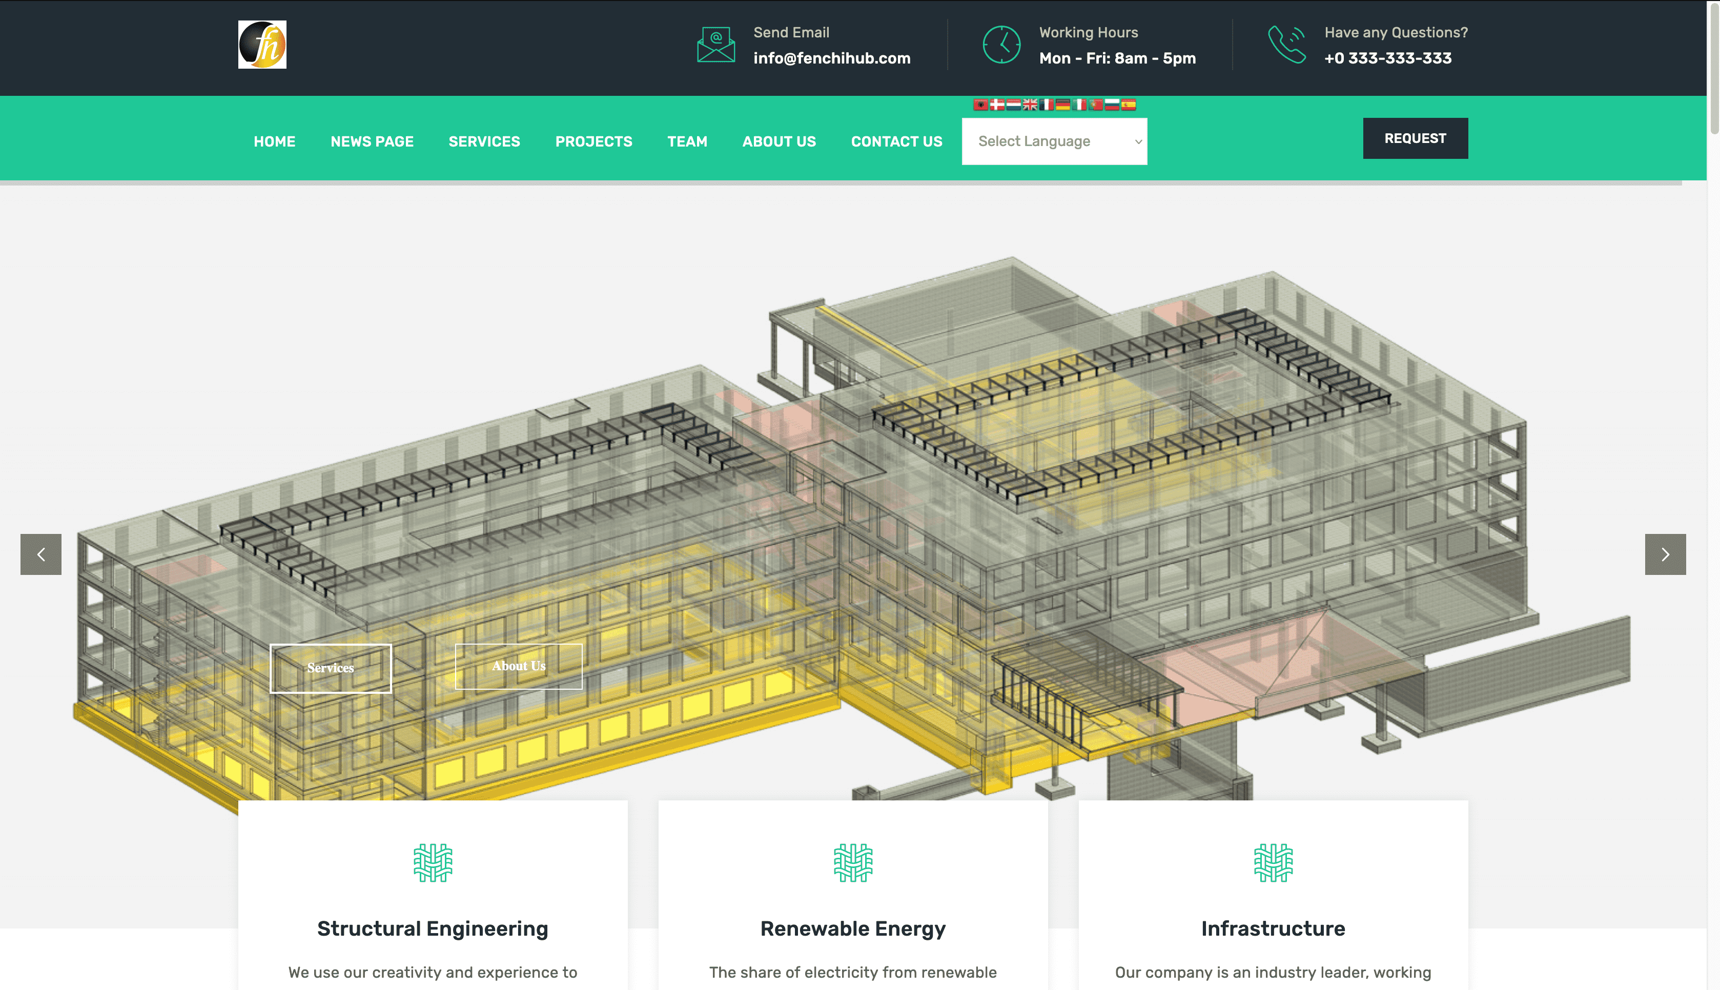Choose the United Kingdom flag icon

(1030, 105)
